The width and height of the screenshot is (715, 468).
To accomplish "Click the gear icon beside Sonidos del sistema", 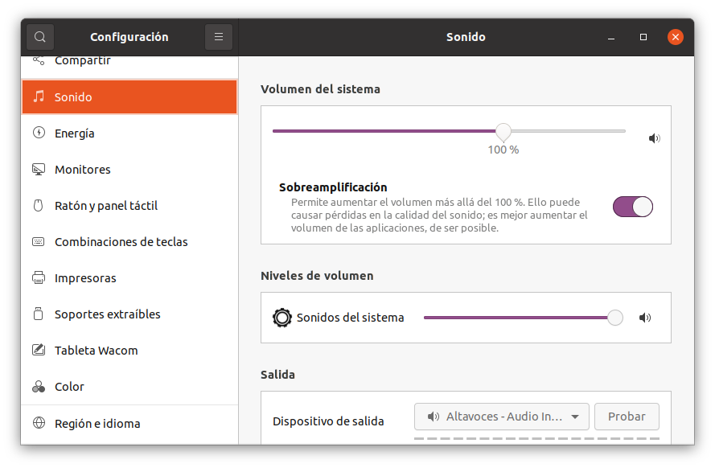I will click(281, 318).
